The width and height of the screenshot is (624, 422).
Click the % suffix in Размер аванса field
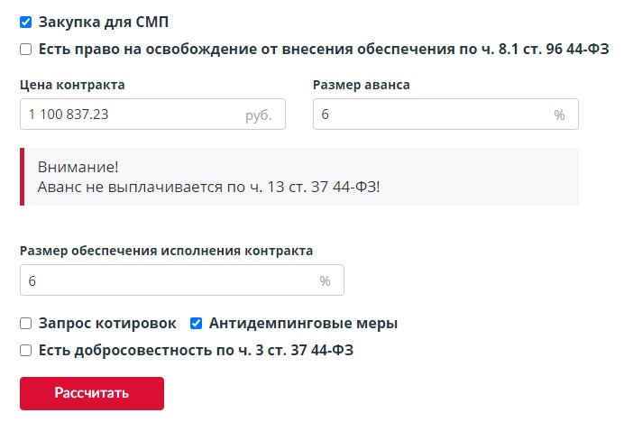(559, 115)
